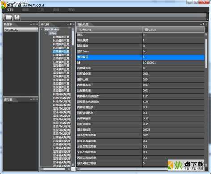The image size is (211, 174).
Task: Click the id key cell
Action: coord(110,63)
